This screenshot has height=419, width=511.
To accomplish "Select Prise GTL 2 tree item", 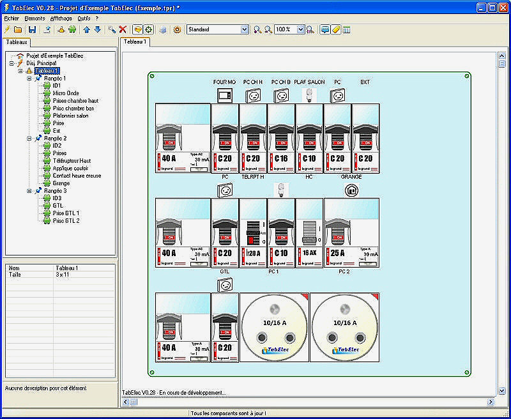I will [x=66, y=220].
